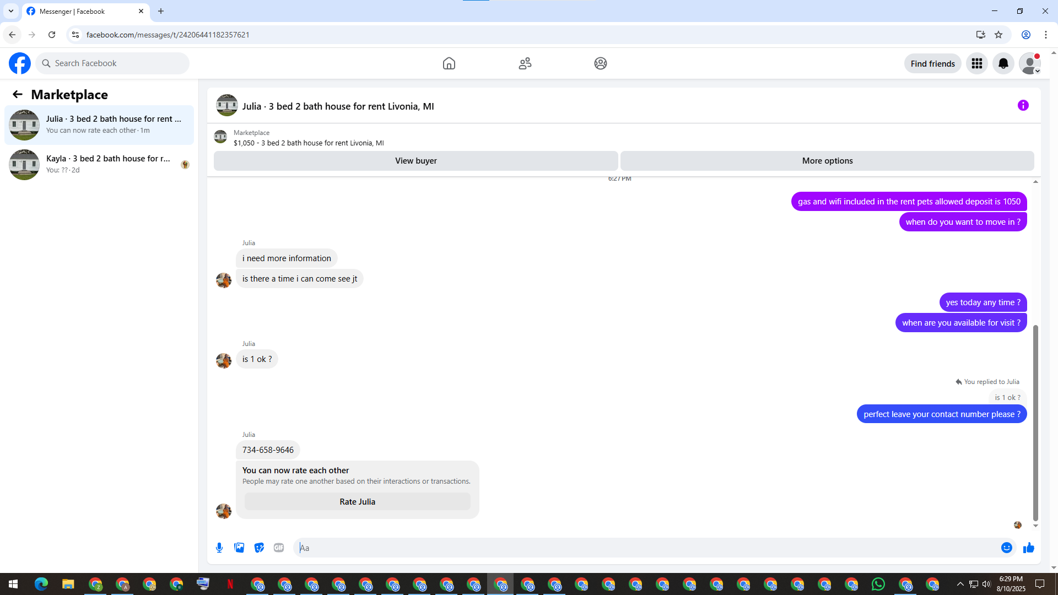Go to Facebook Home tab

click(449, 63)
